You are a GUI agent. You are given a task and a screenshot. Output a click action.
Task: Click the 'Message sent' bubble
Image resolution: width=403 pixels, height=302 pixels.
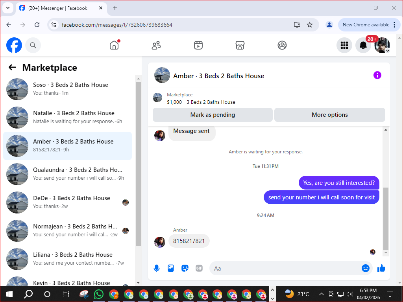click(x=192, y=132)
